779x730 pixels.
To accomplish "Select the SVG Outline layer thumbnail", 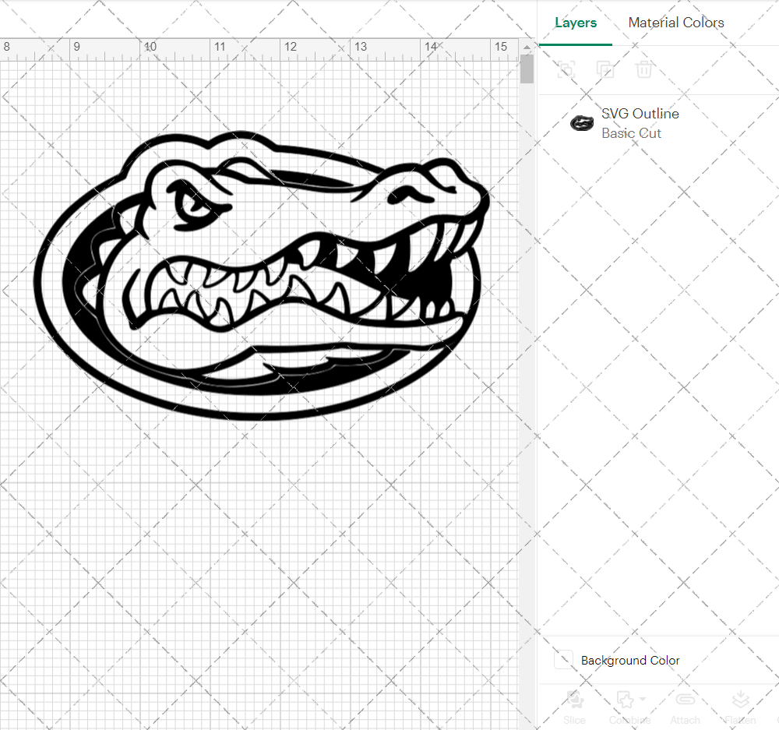I will pos(582,123).
